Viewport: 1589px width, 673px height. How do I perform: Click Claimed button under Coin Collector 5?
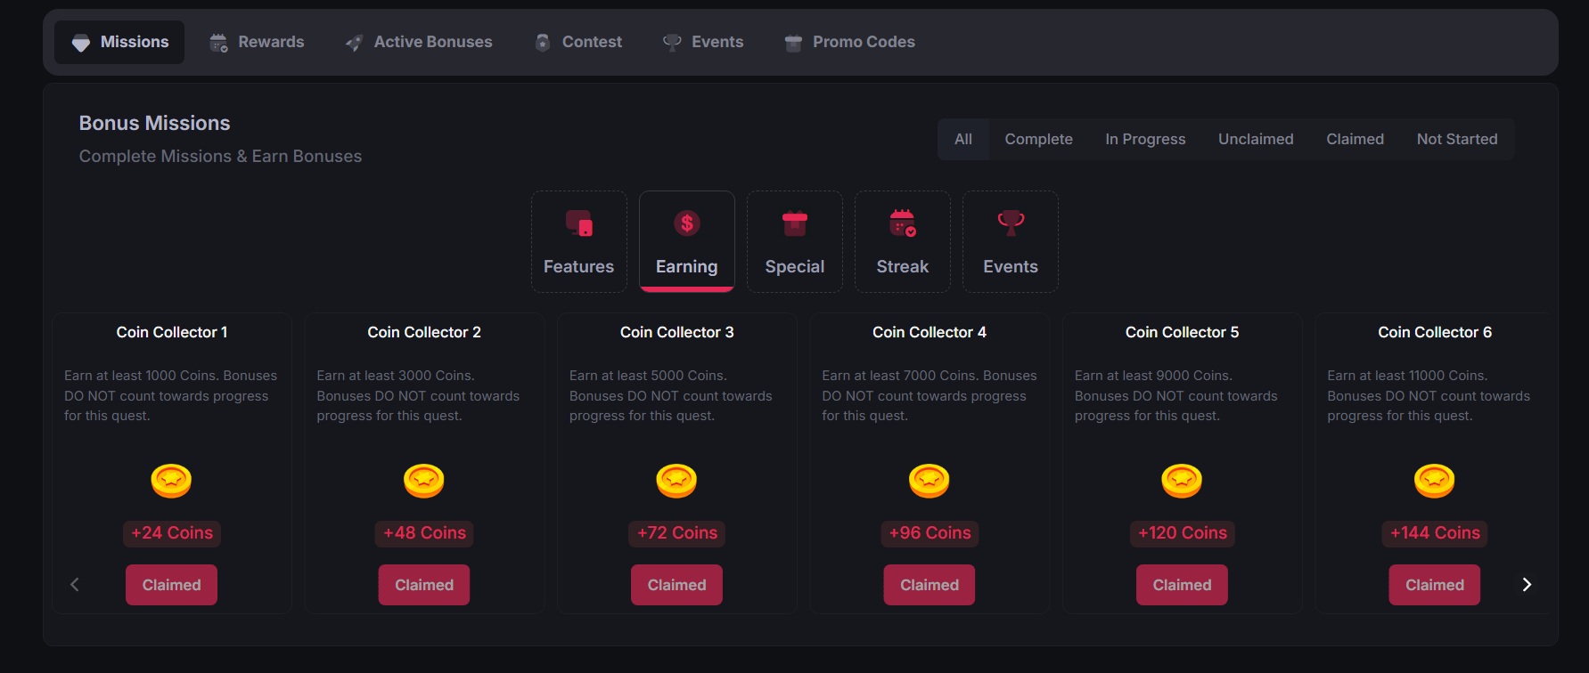[1182, 585]
